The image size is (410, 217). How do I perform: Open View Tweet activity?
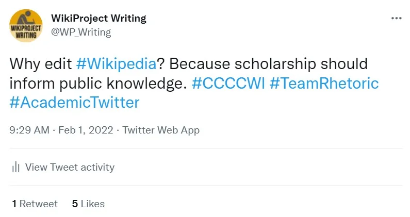(x=70, y=167)
